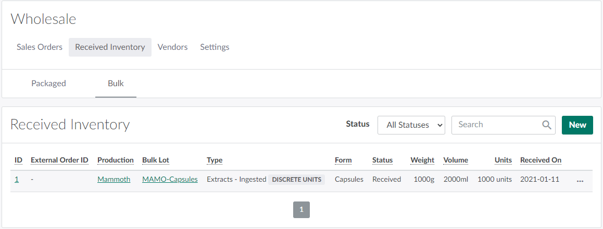Viewport: 603px width, 229px height.
Task: Sort table by Weight column
Action: click(x=422, y=160)
